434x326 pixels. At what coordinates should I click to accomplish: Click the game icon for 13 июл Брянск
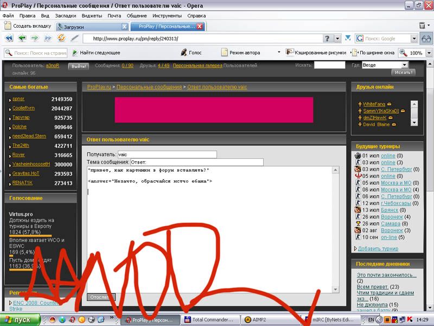(x=358, y=210)
